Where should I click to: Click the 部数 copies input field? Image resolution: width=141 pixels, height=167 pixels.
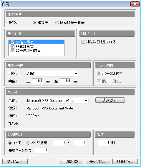point(104,143)
